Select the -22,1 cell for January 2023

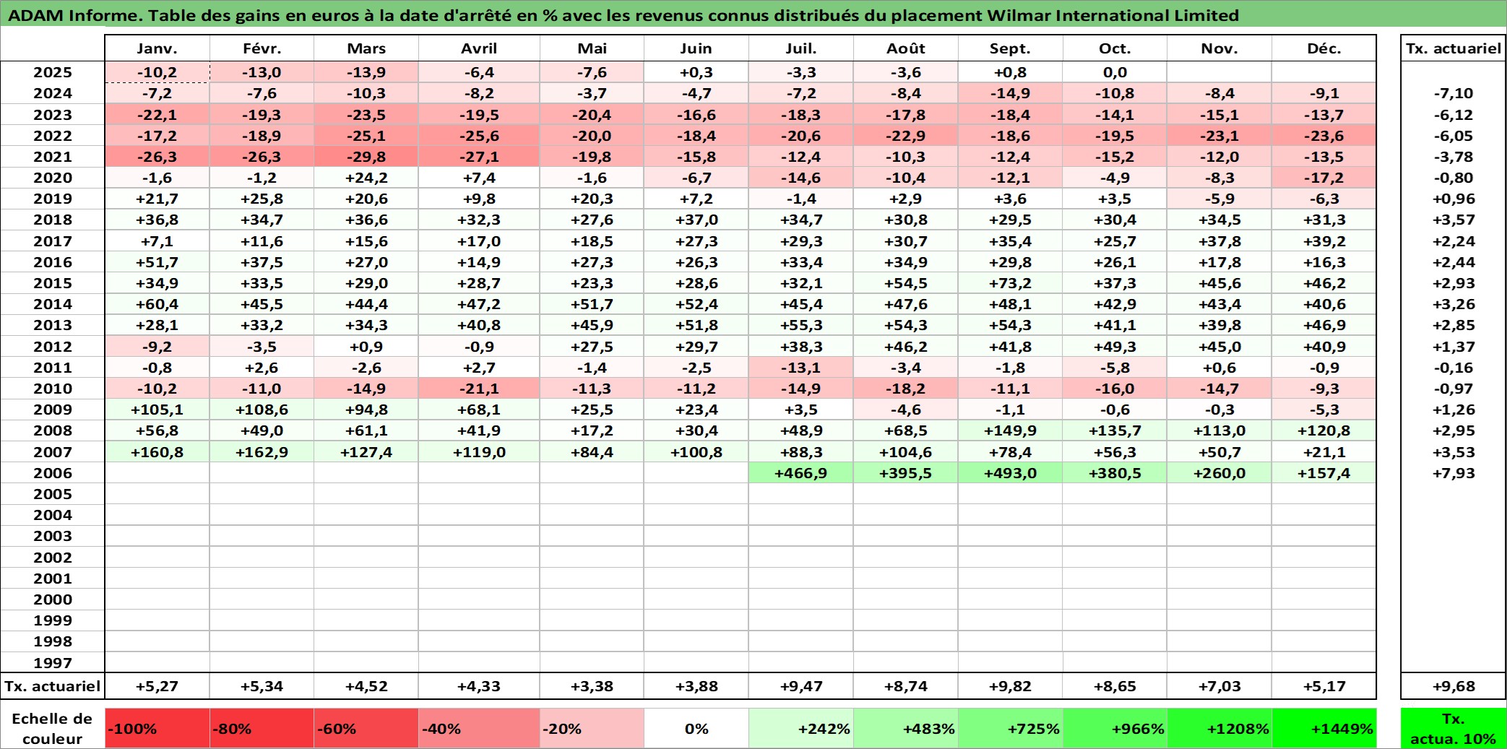point(157,115)
